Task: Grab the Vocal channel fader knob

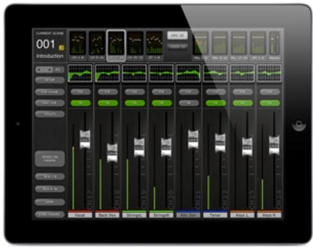Action: tap(85, 140)
